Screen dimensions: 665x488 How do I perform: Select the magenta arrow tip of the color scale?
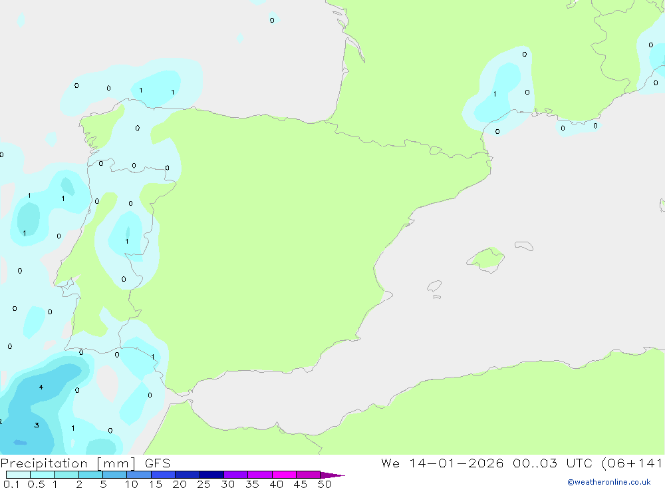tap(334, 475)
